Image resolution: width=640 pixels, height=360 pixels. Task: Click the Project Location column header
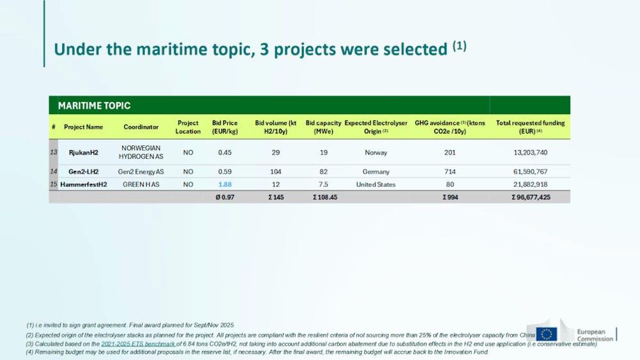(x=188, y=127)
